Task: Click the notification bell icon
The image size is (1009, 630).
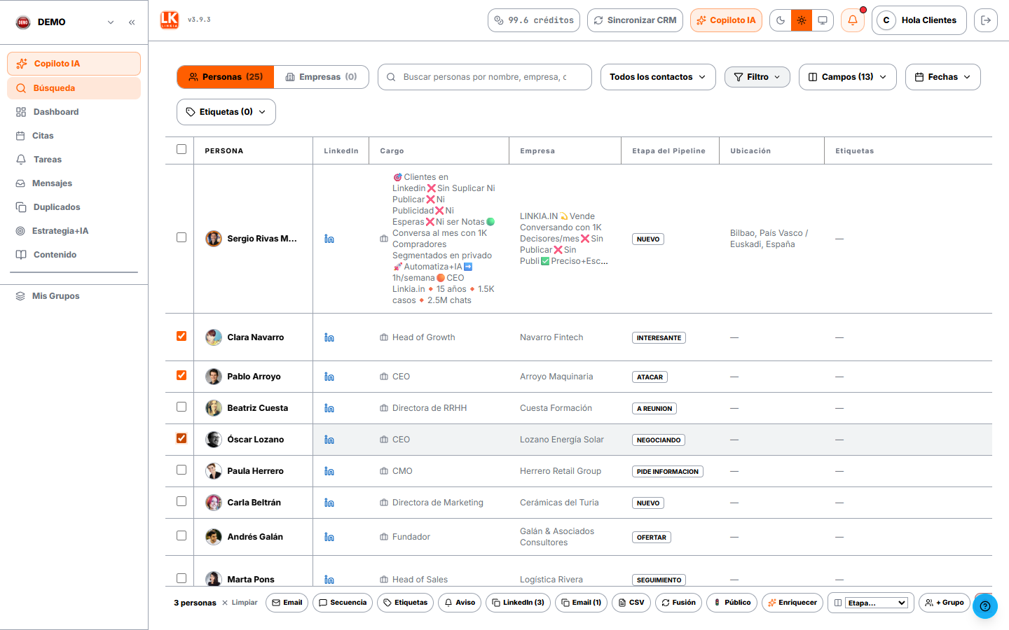Action: point(853,20)
